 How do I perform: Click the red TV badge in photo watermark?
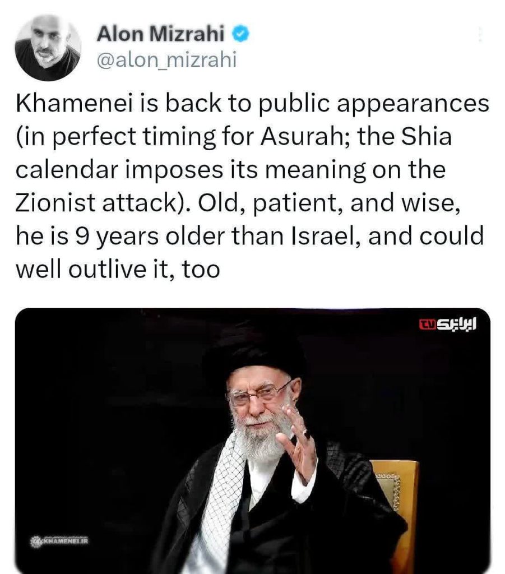(429, 324)
